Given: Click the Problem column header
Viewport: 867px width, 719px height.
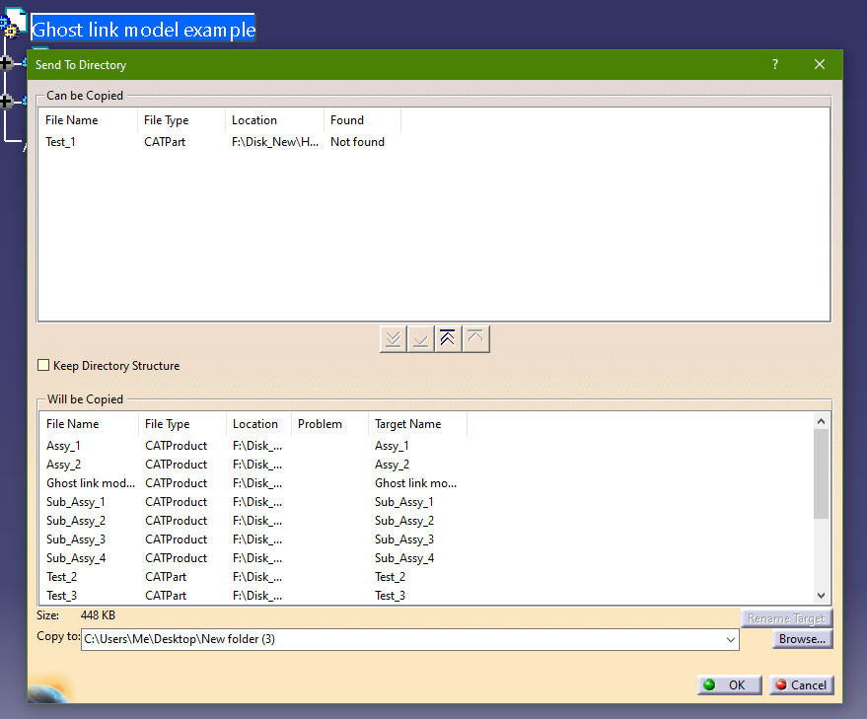Looking at the screenshot, I should 320,424.
